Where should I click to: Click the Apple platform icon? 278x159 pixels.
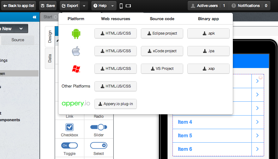76,51
